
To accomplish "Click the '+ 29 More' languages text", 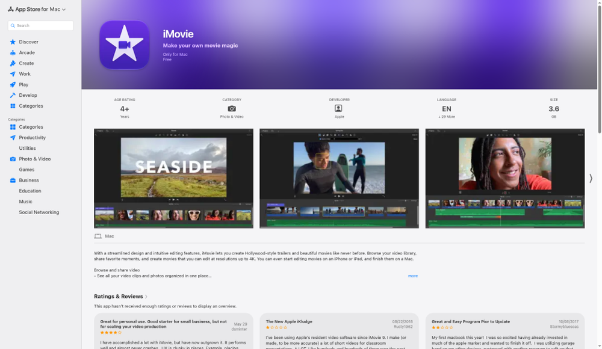I will pyautogui.click(x=447, y=117).
